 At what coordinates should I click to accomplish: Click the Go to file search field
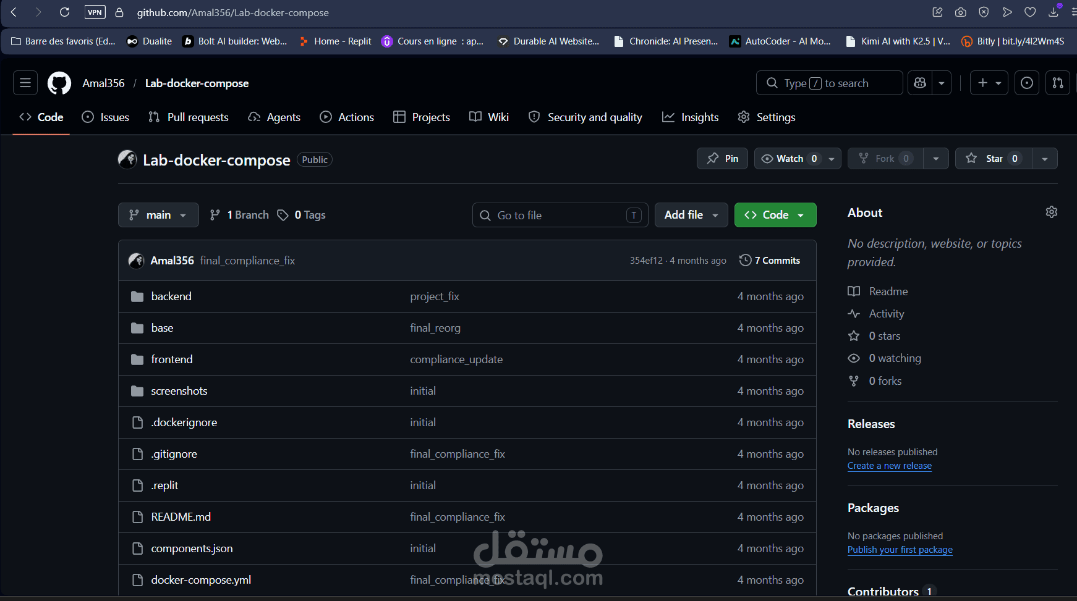pyautogui.click(x=560, y=215)
